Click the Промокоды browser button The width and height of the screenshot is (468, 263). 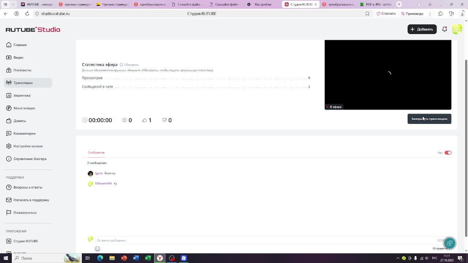tap(412, 14)
